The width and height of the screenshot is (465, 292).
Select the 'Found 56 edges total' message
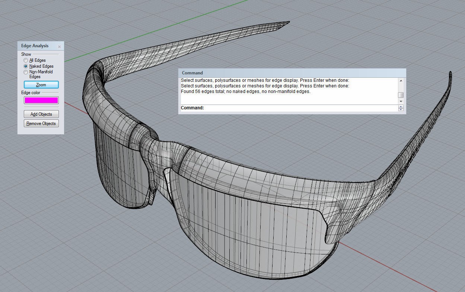click(246, 91)
